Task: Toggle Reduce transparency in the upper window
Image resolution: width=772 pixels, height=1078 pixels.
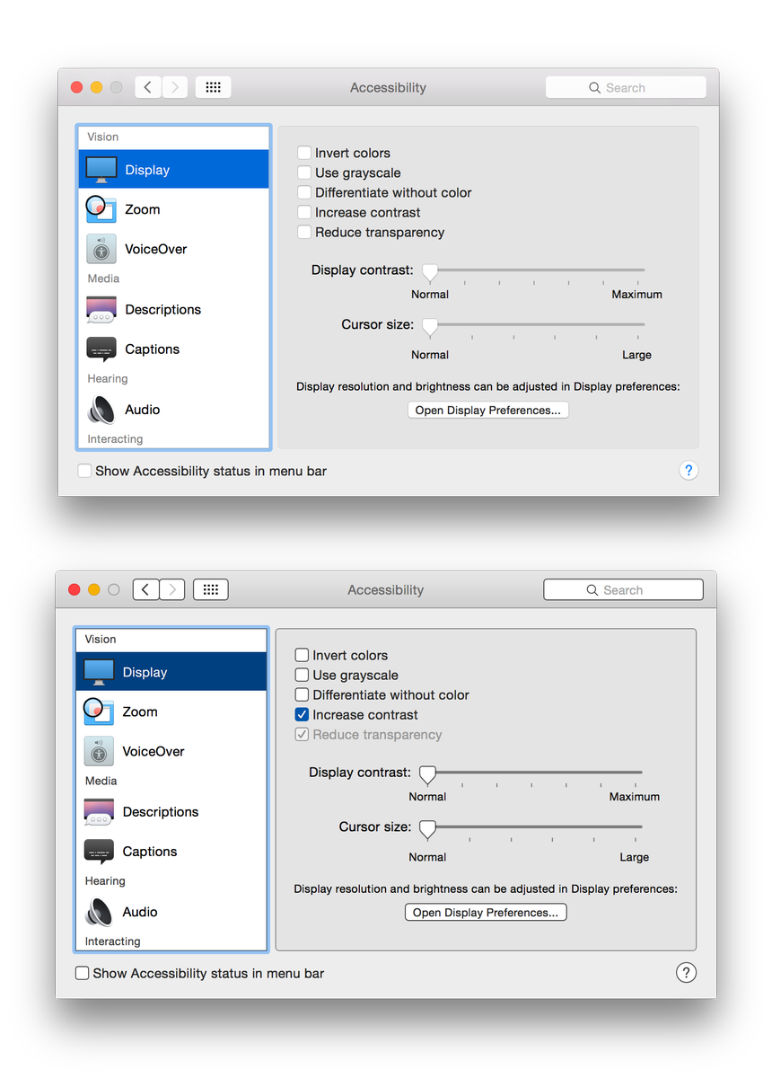Action: point(304,233)
